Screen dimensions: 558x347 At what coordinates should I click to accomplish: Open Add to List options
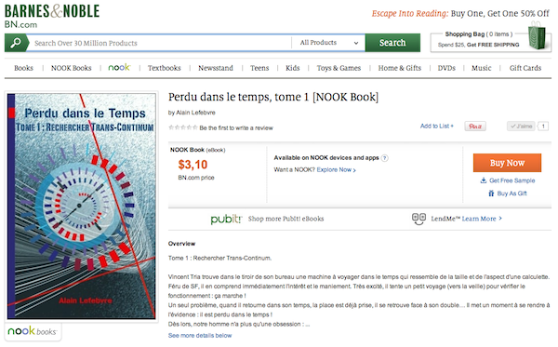[x=437, y=126]
